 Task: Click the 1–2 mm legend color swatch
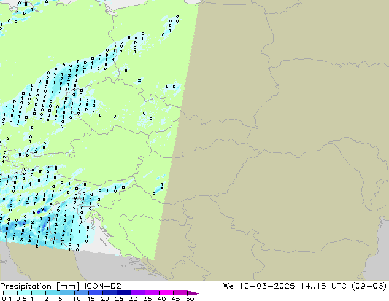tap(39, 293)
